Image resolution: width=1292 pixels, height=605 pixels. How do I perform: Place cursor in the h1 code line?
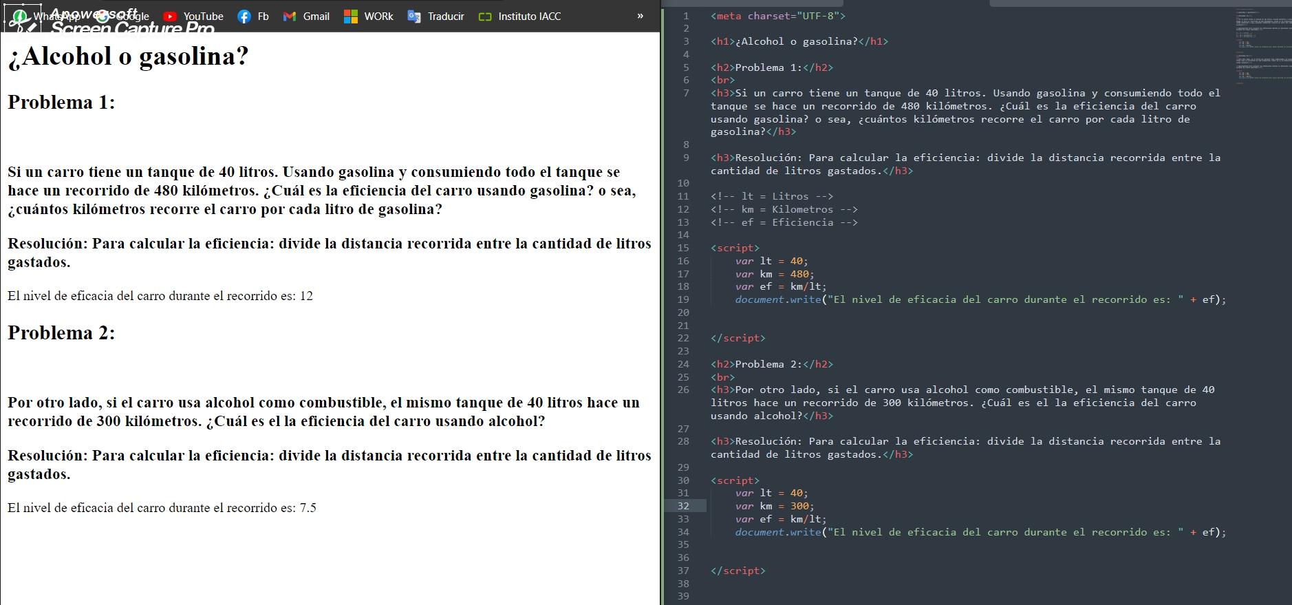coord(799,41)
